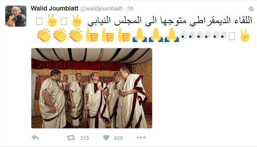
Task: Click the victory hand emoji adjacent to Arabic text
Action: (77, 20)
